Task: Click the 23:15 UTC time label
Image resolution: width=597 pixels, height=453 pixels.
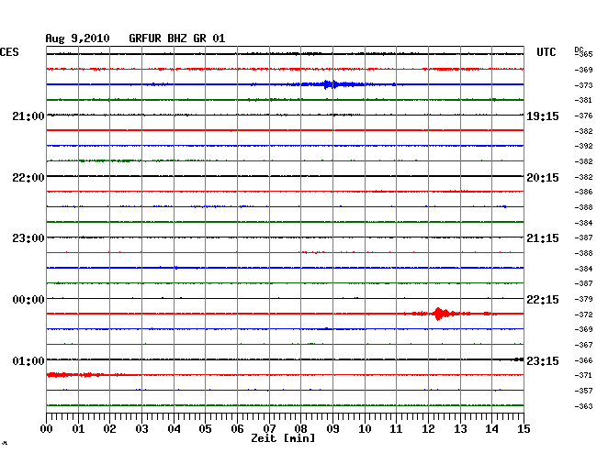Action: click(x=543, y=360)
